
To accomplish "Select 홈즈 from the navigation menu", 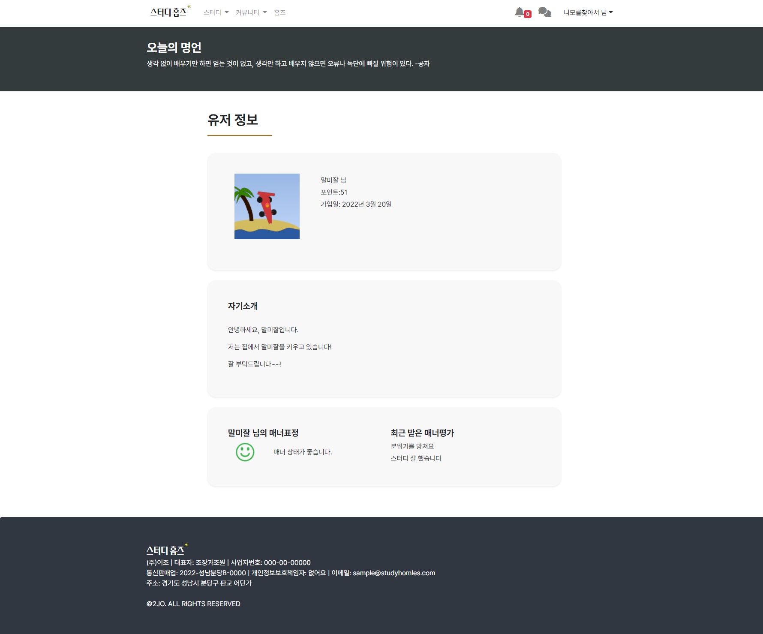I will pos(279,12).
